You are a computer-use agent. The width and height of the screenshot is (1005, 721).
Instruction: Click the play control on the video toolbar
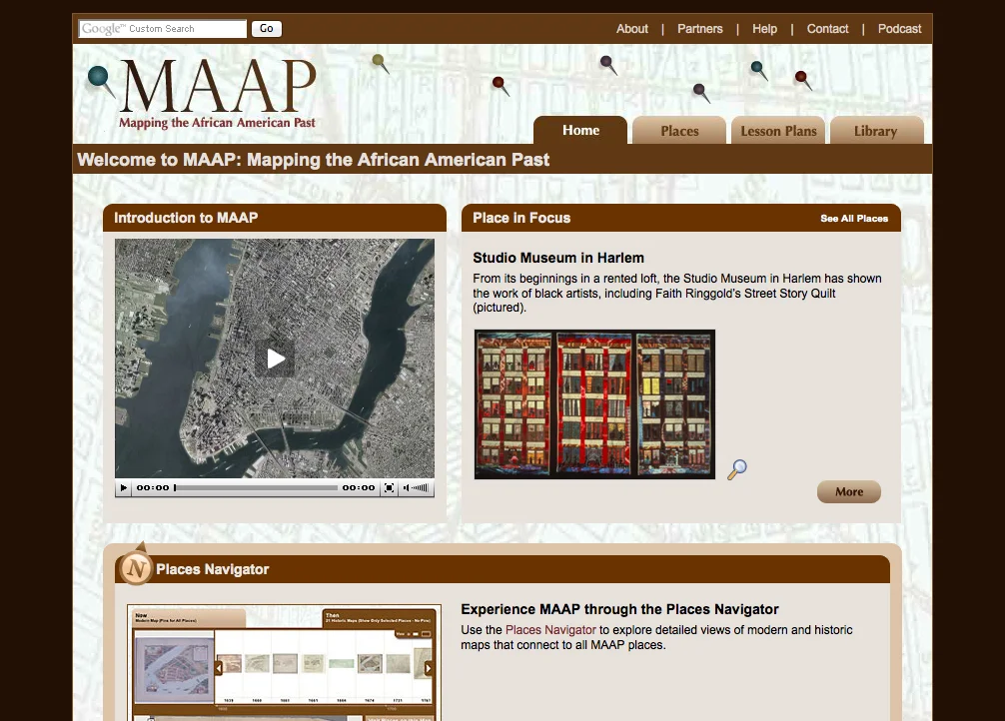coord(122,488)
